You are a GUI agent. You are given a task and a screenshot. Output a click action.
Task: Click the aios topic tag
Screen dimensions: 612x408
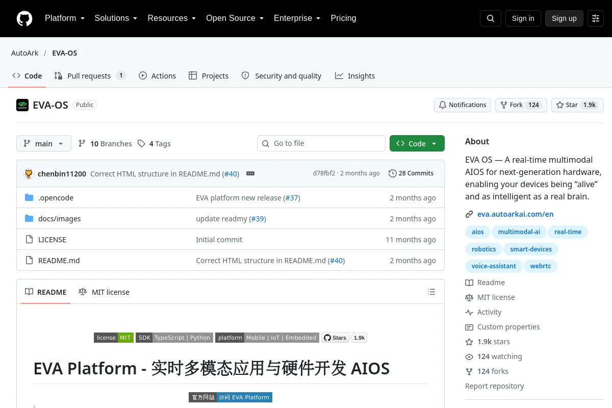click(x=478, y=232)
